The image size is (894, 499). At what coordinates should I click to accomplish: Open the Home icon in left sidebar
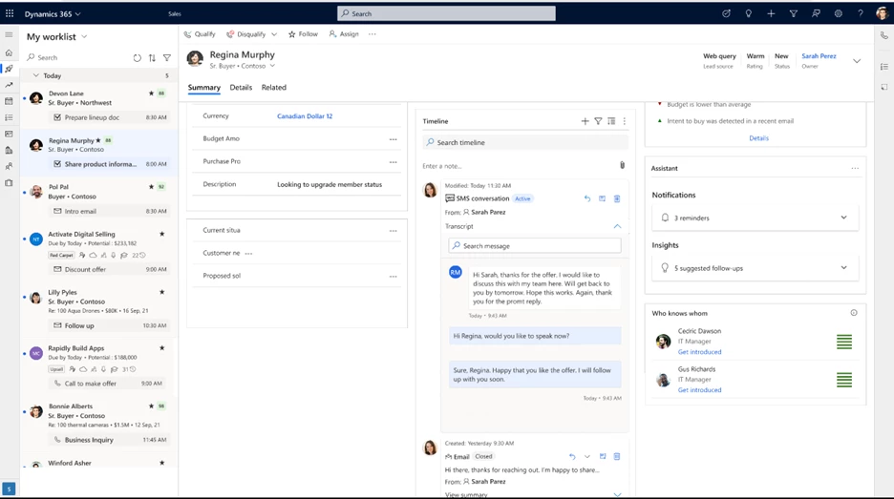click(x=9, y=52)
